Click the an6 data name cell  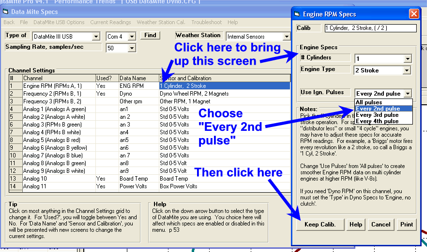pos(139,148)
